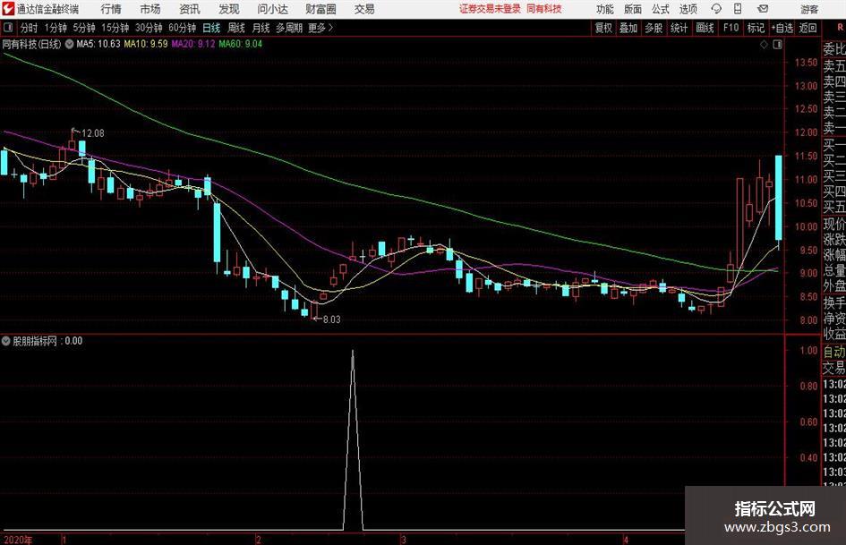Click the 自动 label in right panel
Screen dimensions: 846x545
[834, 353]
